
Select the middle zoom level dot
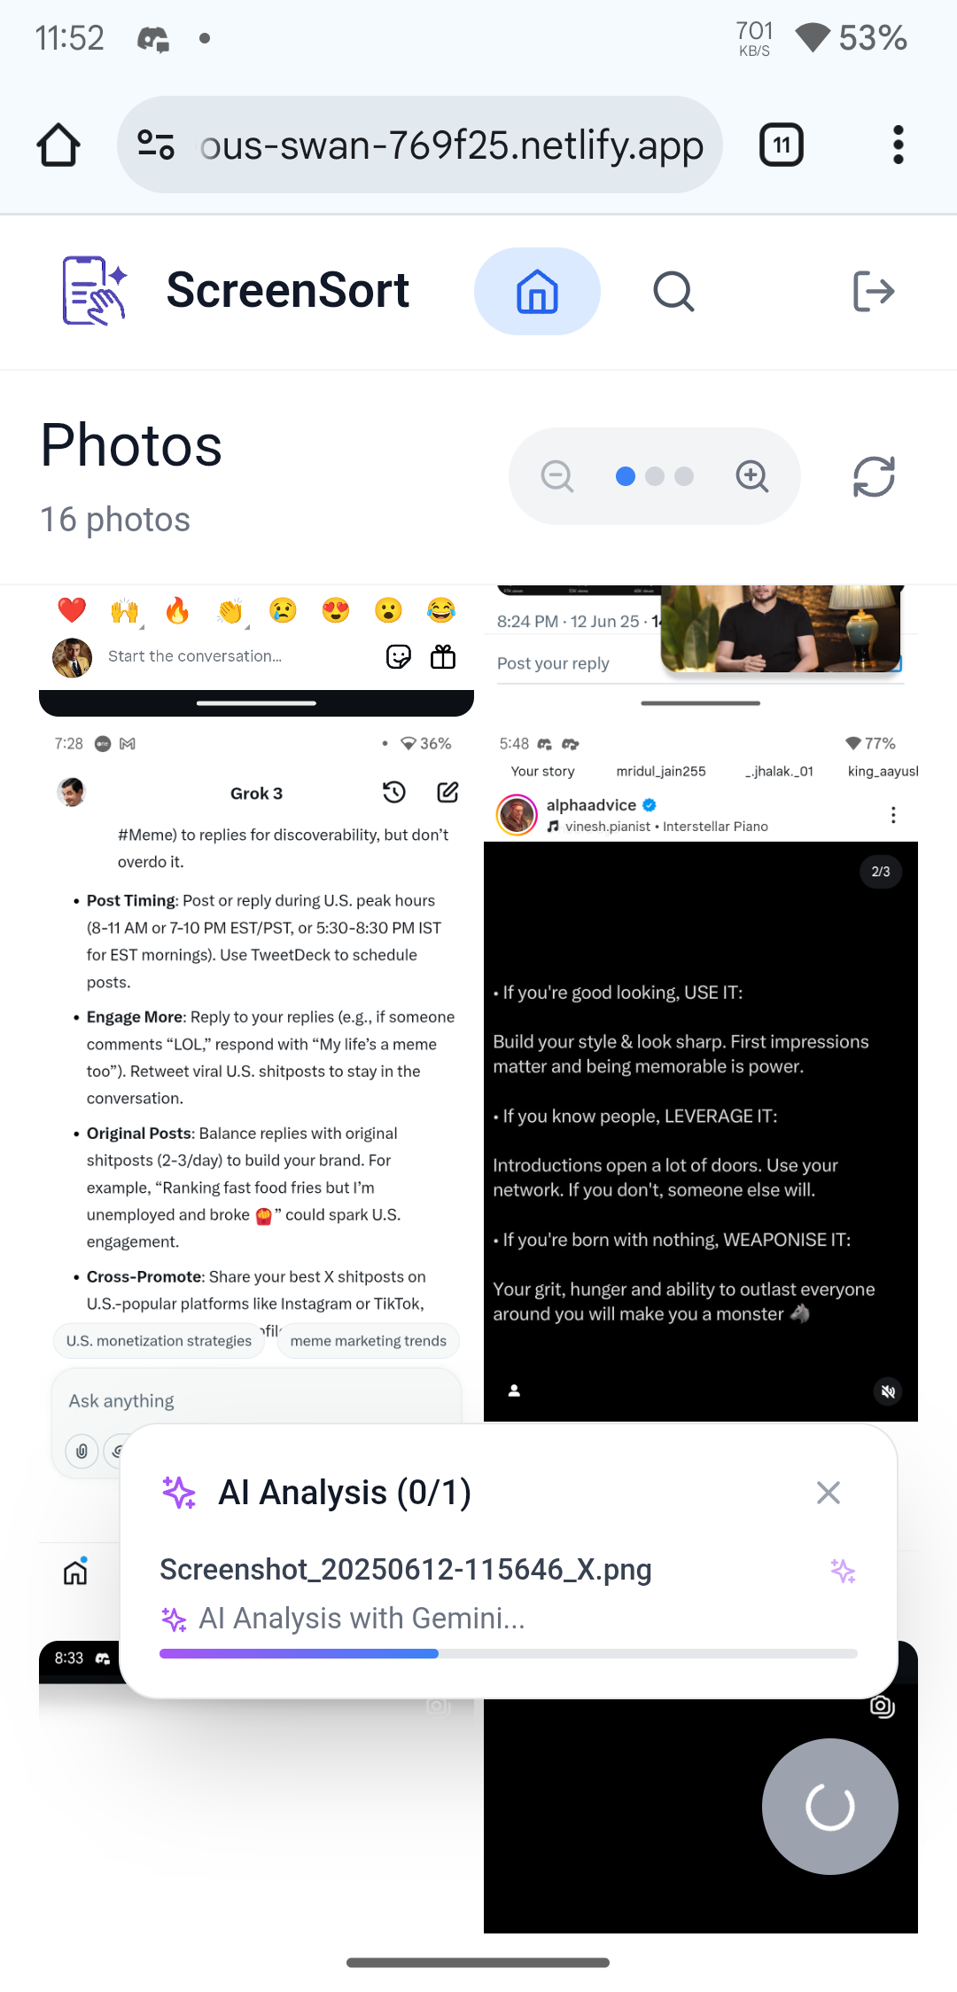(x=655, y=476)
